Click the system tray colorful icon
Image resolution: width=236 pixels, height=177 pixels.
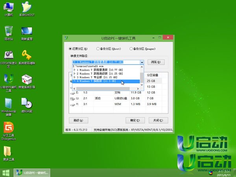point(211,173)
